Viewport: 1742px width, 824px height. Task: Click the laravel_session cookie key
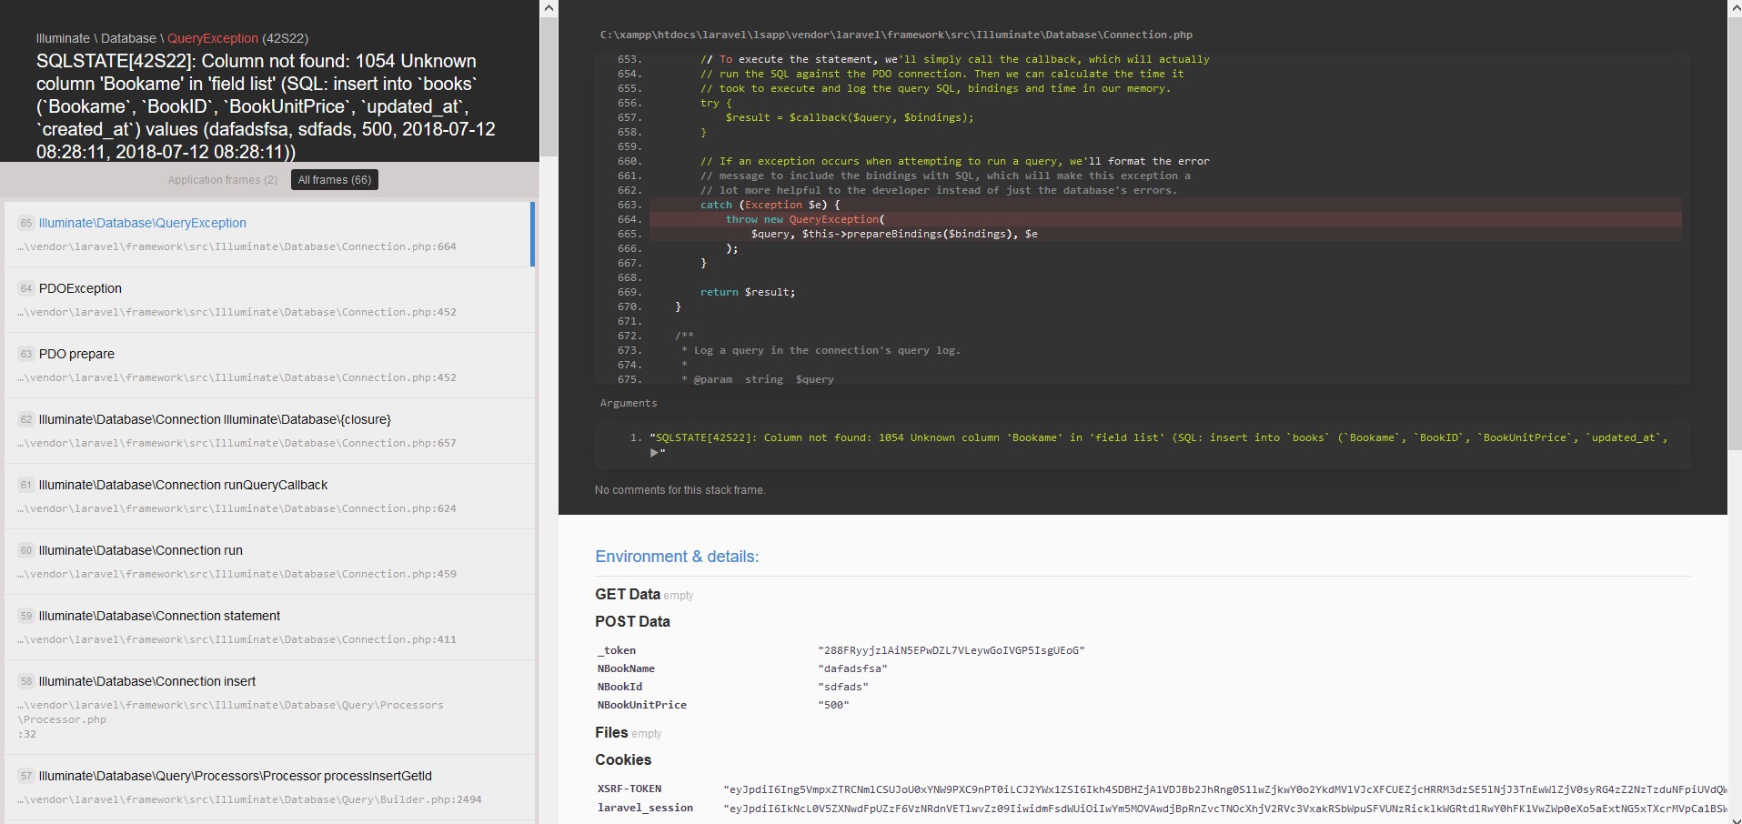coord(645,808)
